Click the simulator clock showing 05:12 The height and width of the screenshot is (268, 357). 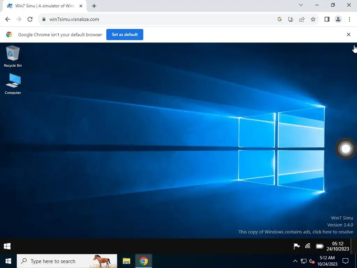coord(337,246)
